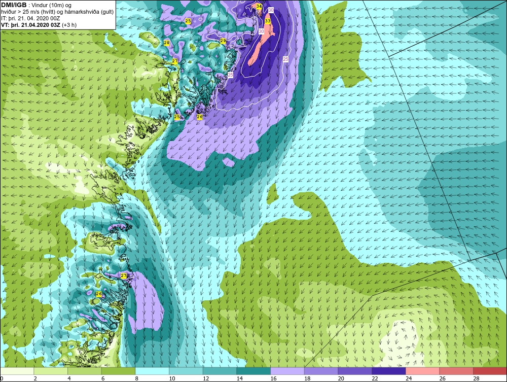Click the legend scale number 14
The height and width of the screenshot is (382, 507).
240,378
